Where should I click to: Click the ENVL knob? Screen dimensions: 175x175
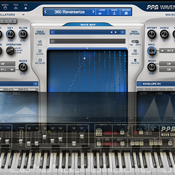pyautogui.click(x=152, y=51)
